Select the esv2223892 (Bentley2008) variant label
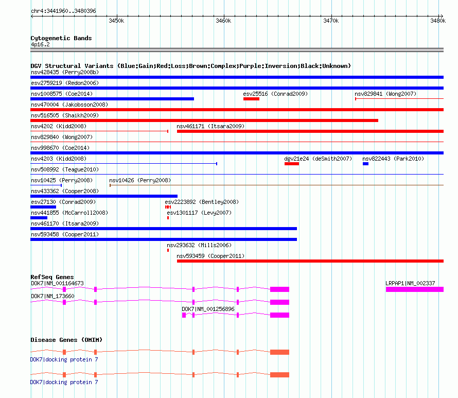 (x=202, y=202)
